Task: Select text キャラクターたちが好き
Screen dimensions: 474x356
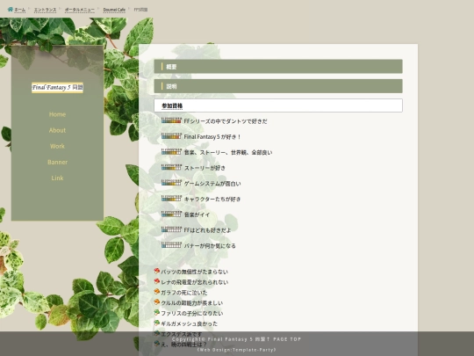Action: click(212, 200)
